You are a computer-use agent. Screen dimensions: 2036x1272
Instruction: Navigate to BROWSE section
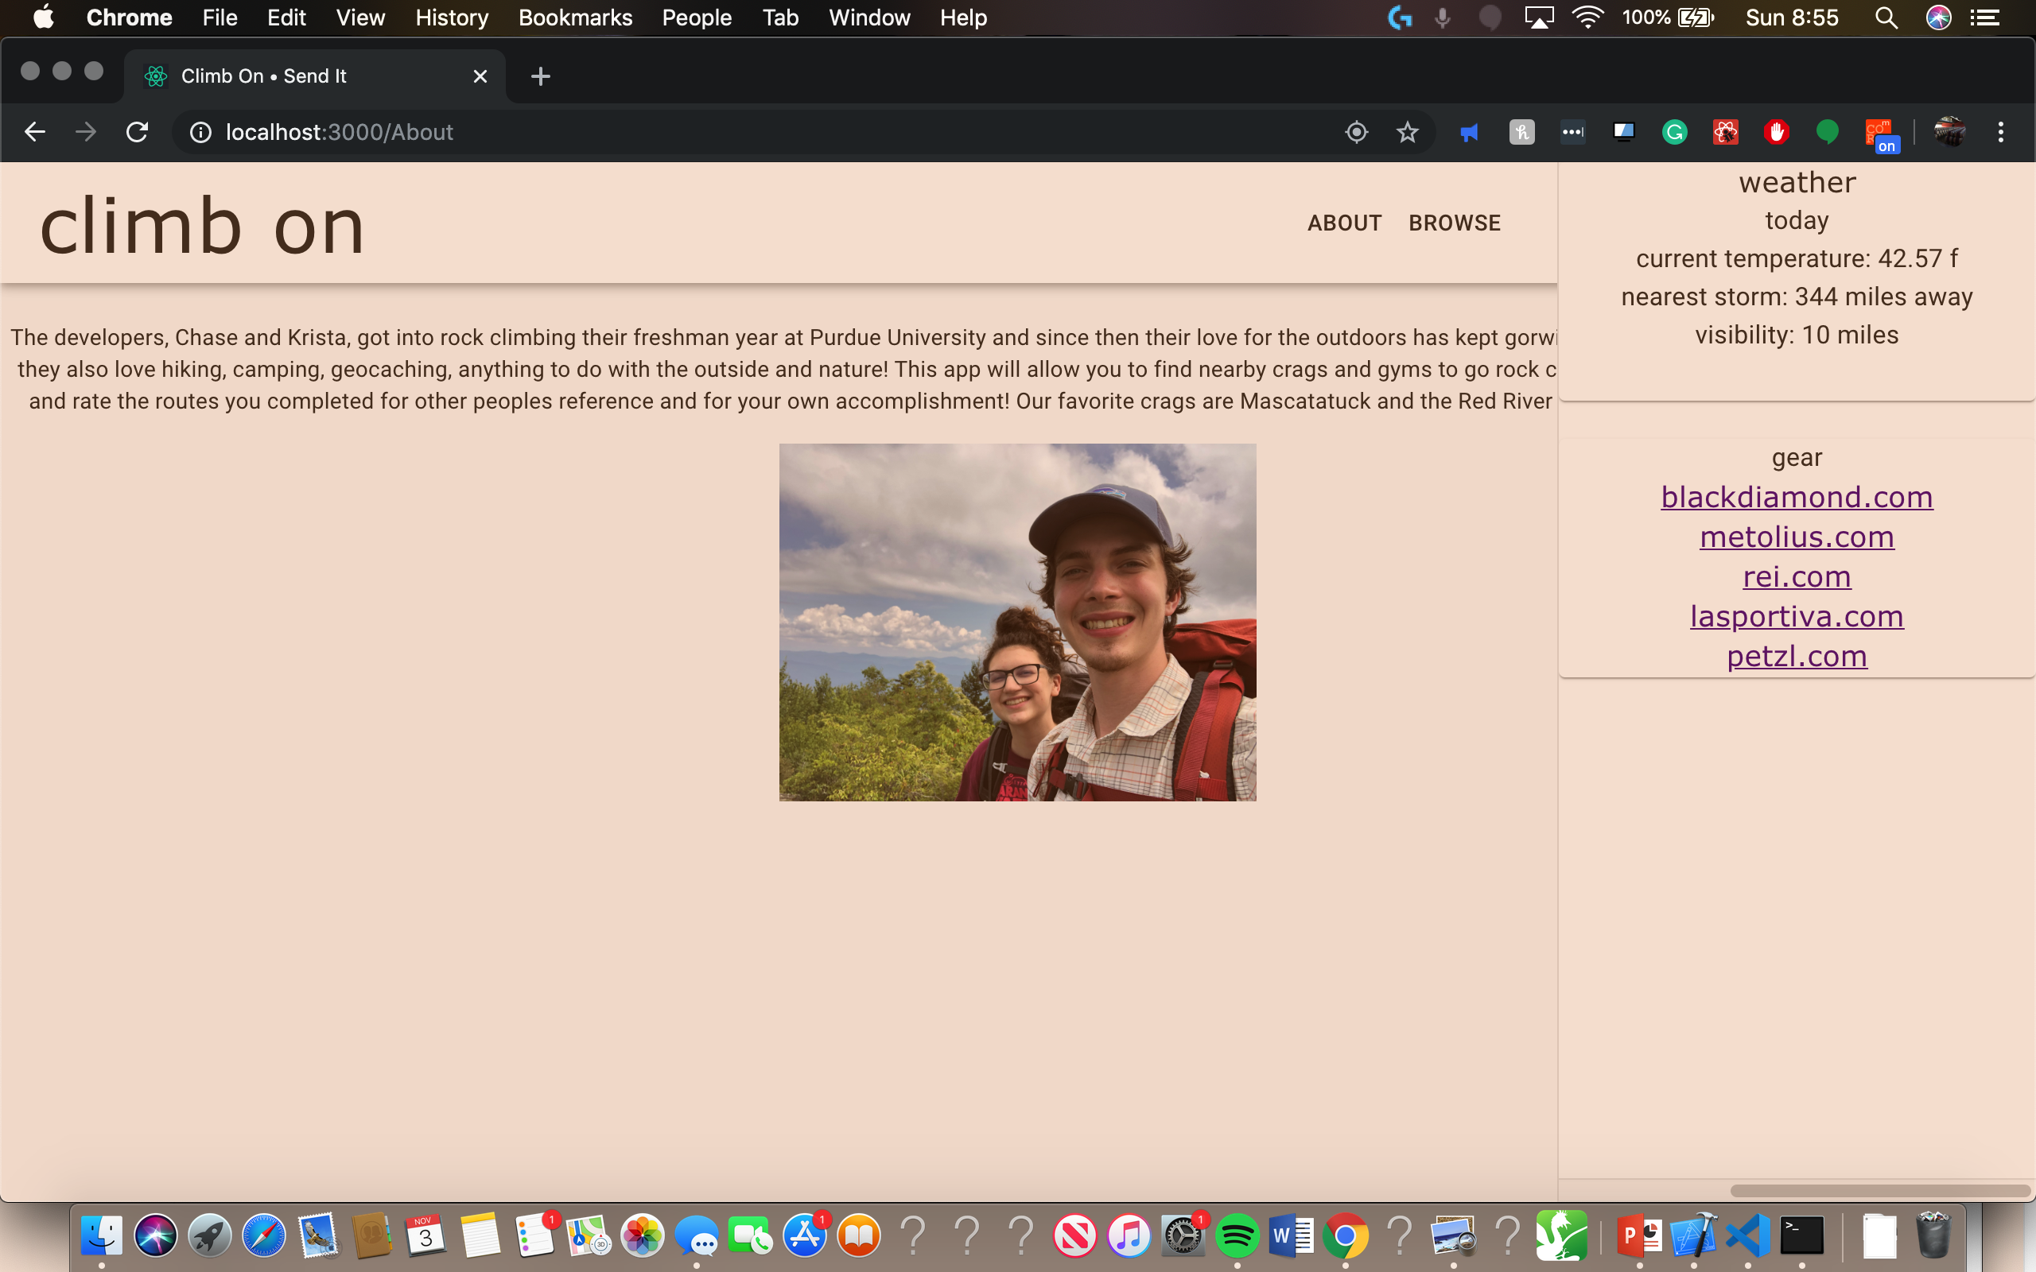[x=1454, y=223]
